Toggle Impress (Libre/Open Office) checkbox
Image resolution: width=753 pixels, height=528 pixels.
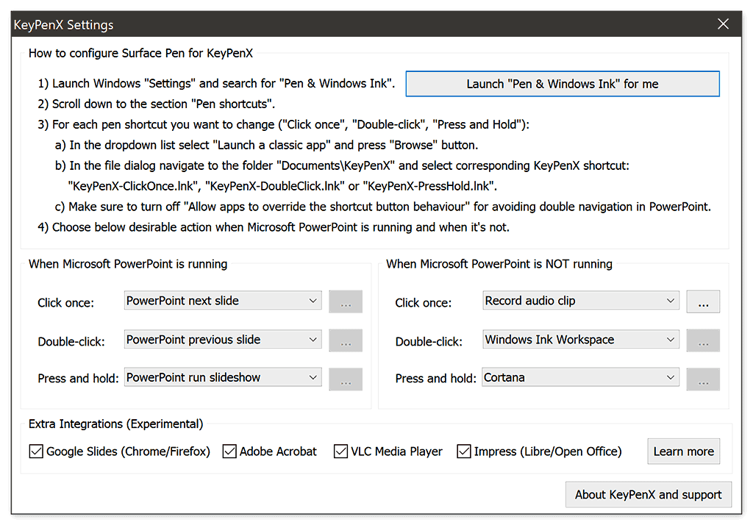pos(464,452)
